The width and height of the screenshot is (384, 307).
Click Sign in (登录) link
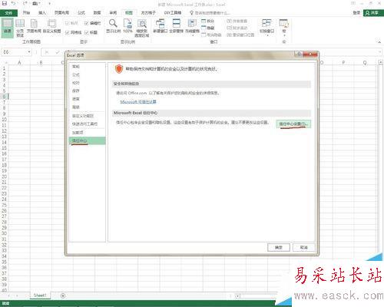[x=356, y=13]
